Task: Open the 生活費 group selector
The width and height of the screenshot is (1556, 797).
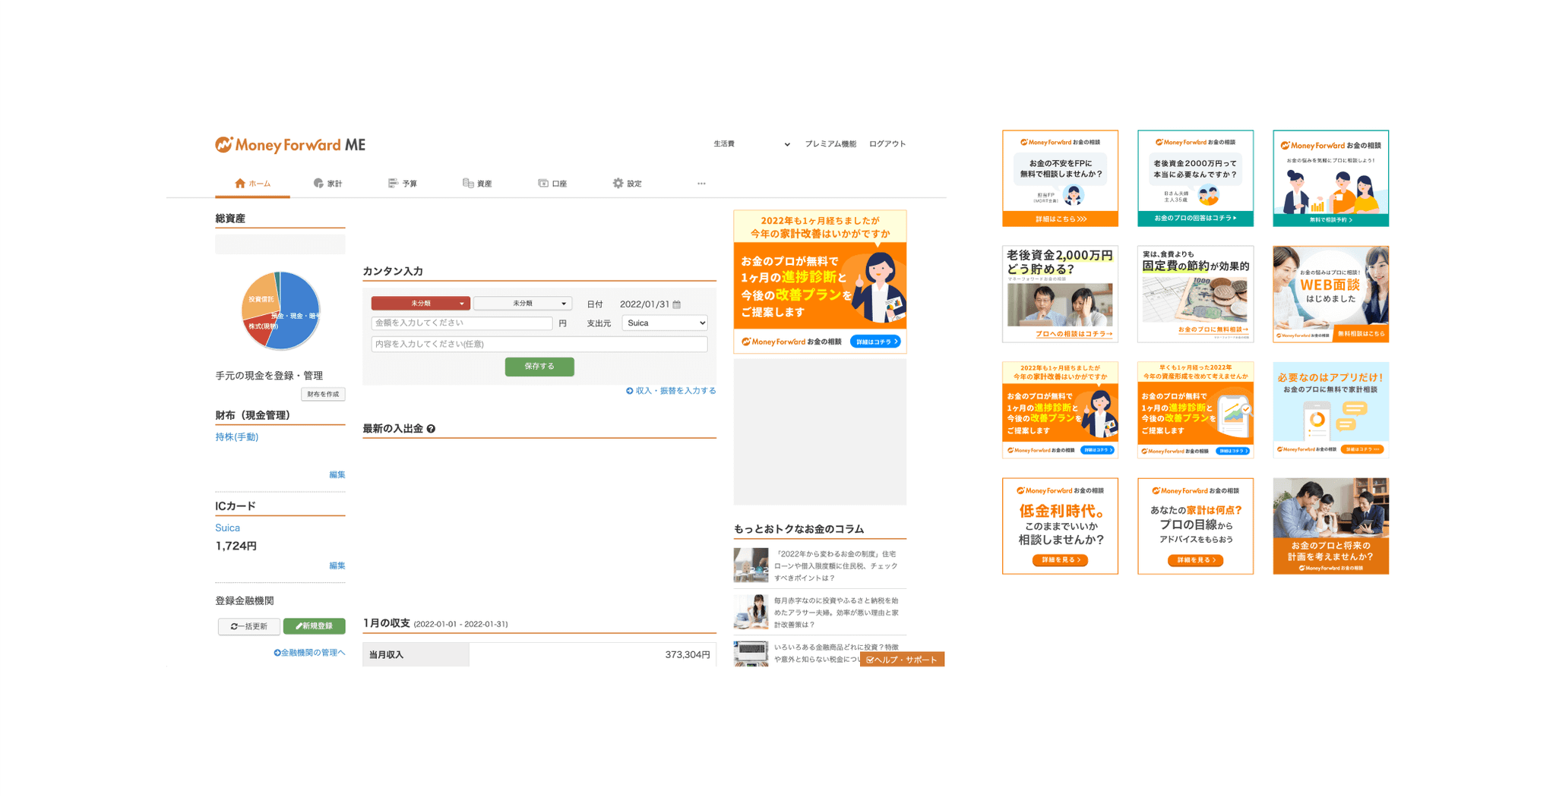Action: point(751,144)
